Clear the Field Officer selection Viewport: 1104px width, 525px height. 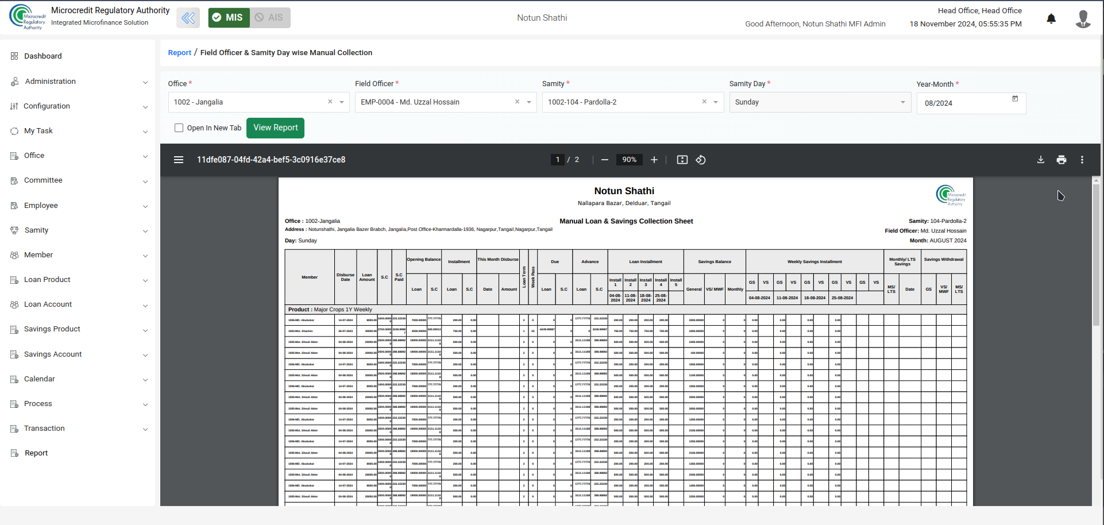coord(518,102)
